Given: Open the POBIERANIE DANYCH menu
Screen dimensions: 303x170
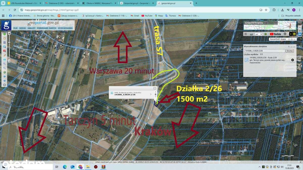Looking at the screenshot, I should pyautogui.click(x=46, y=28).
